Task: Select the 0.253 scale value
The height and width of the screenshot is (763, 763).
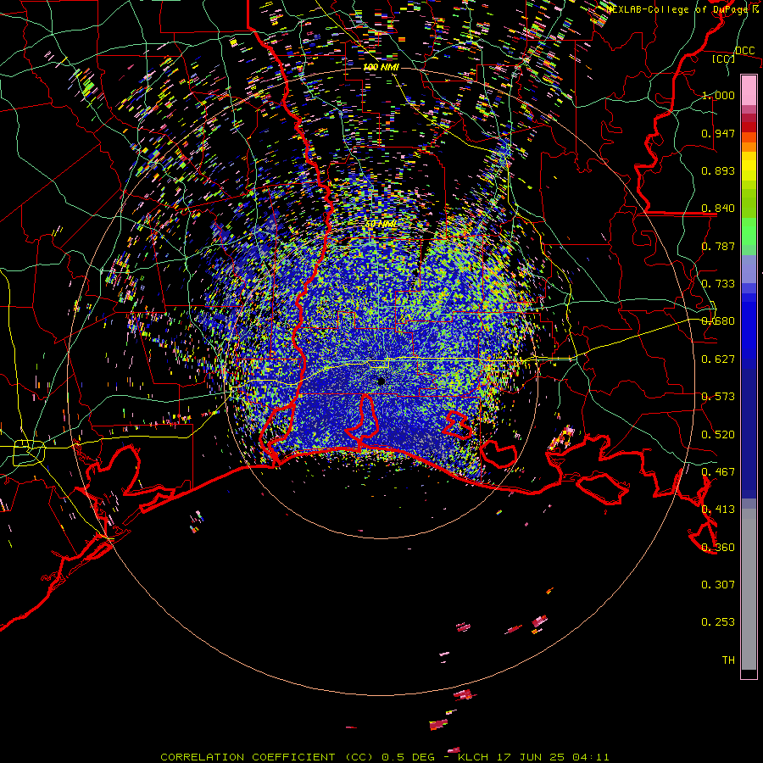Action: (x=718, y=622)
